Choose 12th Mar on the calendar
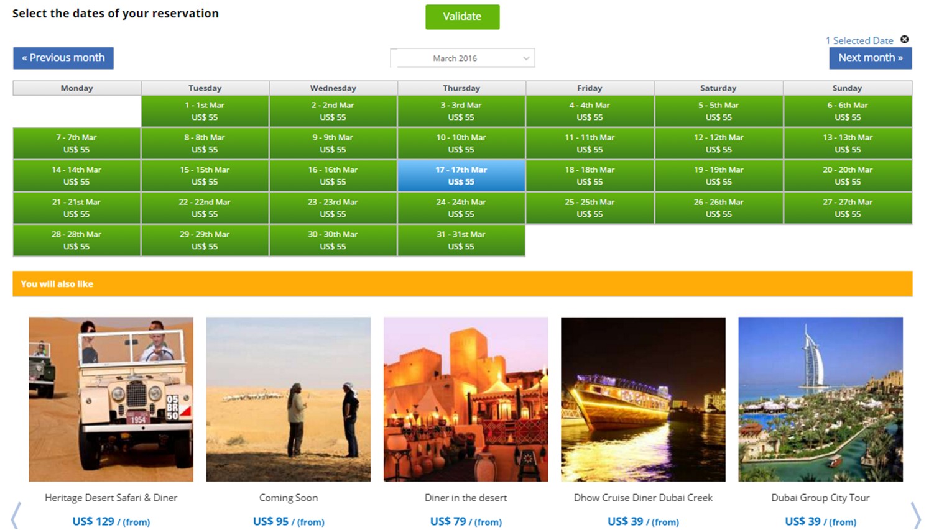 pos(718,144)
